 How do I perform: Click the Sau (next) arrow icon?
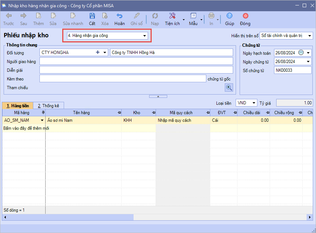pyautogui.click(x=24, y=16)
